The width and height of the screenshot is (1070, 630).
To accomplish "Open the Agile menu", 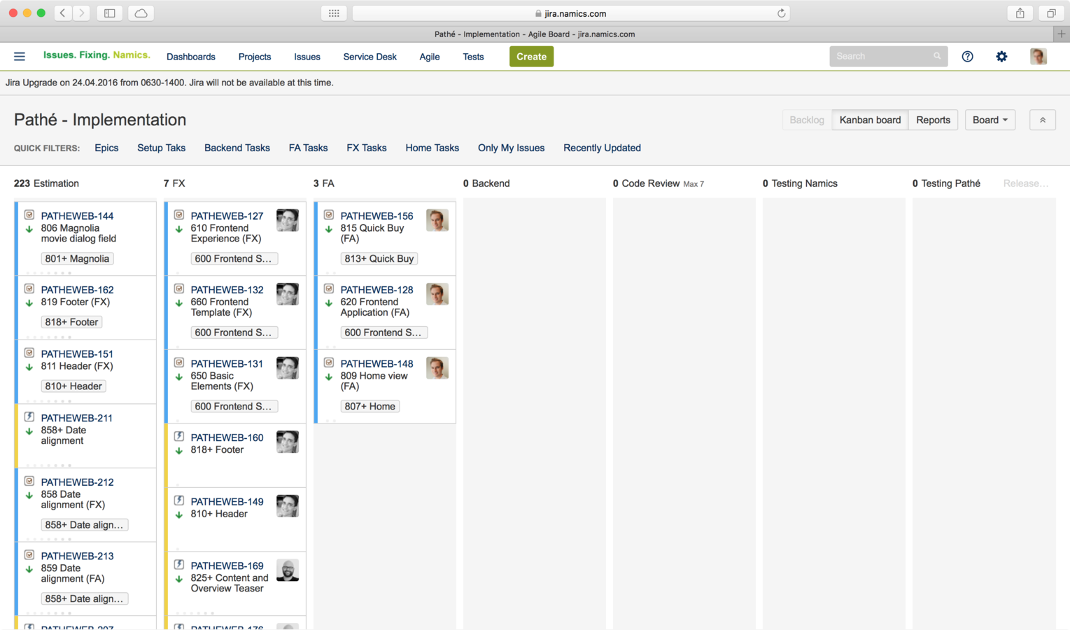I will click(429, 57).
